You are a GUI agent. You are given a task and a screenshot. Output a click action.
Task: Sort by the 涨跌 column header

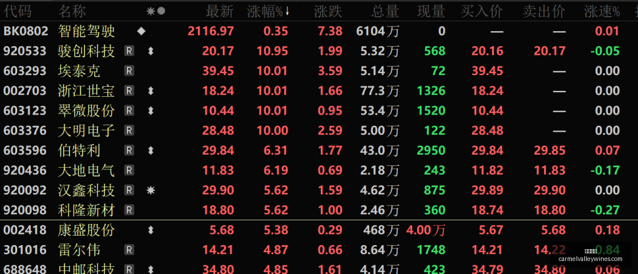click(x=328, y=11)
